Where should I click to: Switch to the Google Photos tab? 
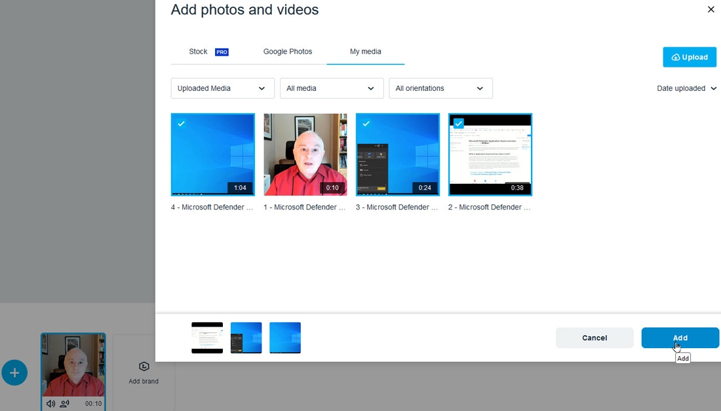pyautogui.click(x=288, y=51)
